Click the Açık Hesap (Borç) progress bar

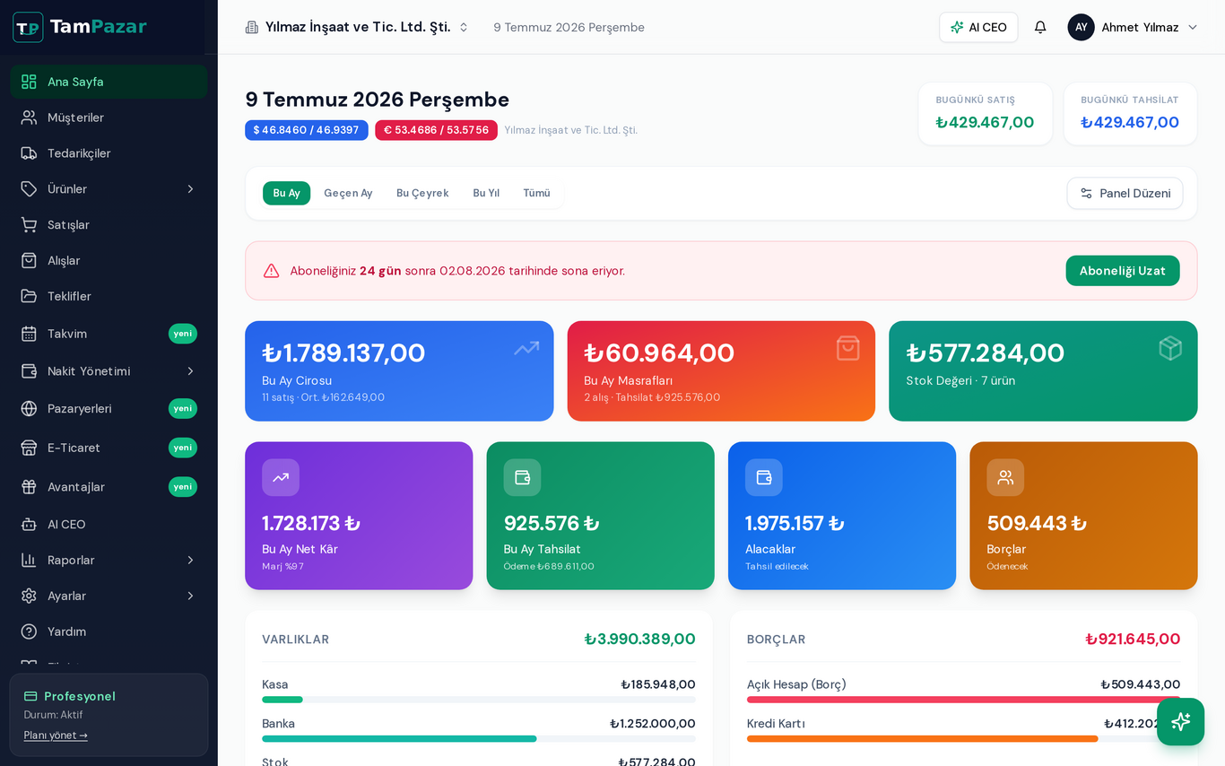[963, 700]
